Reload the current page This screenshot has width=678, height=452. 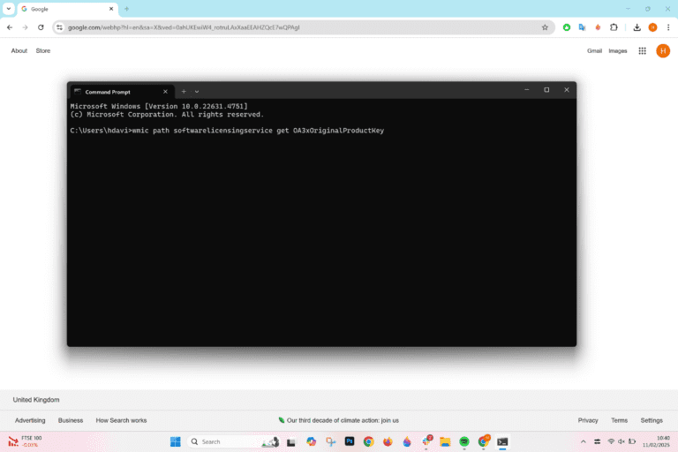click(41, 27)
